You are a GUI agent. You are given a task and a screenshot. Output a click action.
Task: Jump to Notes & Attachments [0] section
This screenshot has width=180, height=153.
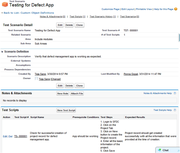click(52, 17)
